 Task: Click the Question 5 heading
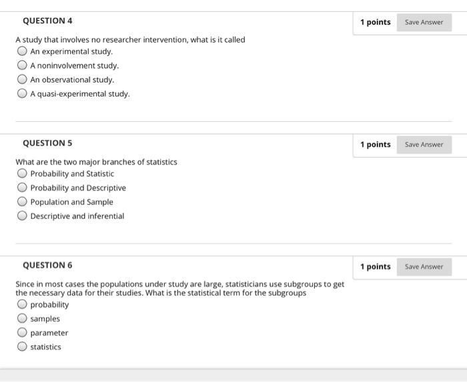coord(47,143)
